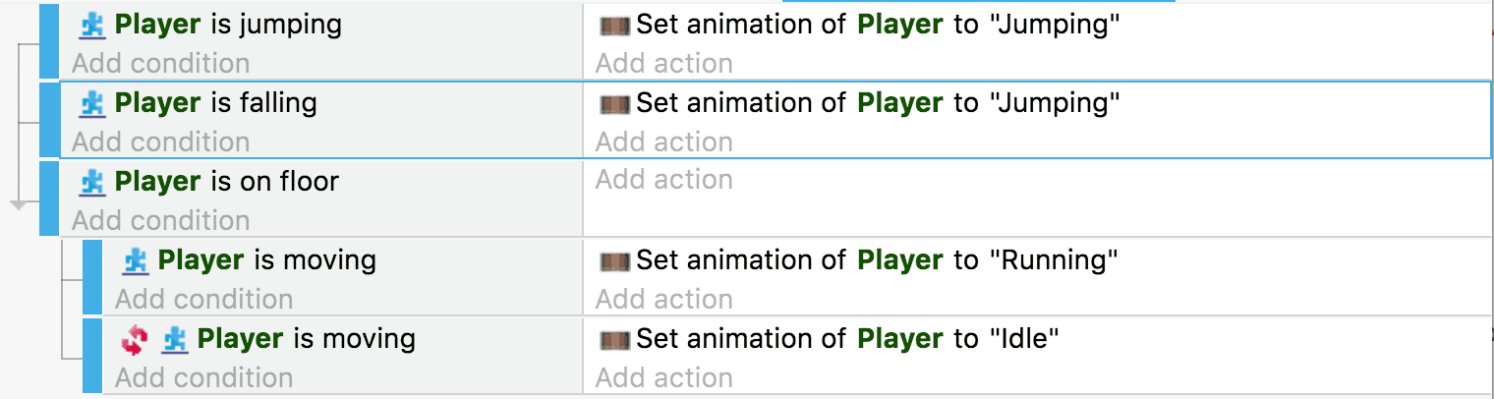
Task: Click platformer icon beside "Player is jumping"
Action: point(91,25)
